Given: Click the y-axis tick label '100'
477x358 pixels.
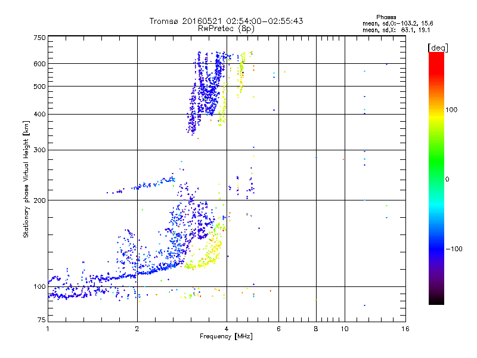Looking at the screenshot, I should 40,287.
